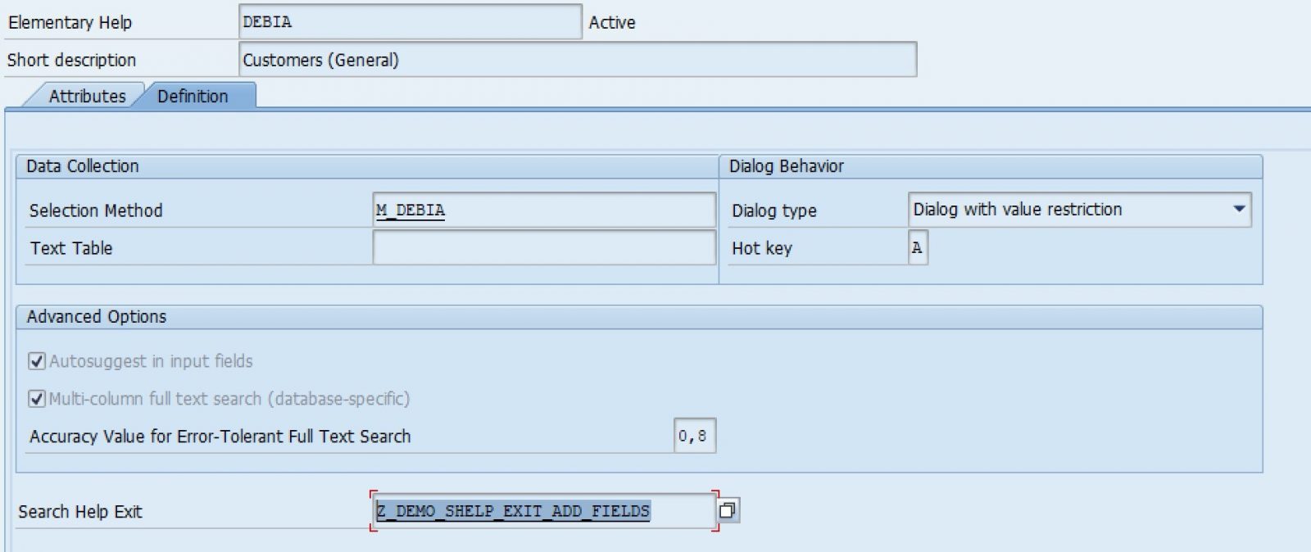Click the Short description label

click(x=71, y=60)
